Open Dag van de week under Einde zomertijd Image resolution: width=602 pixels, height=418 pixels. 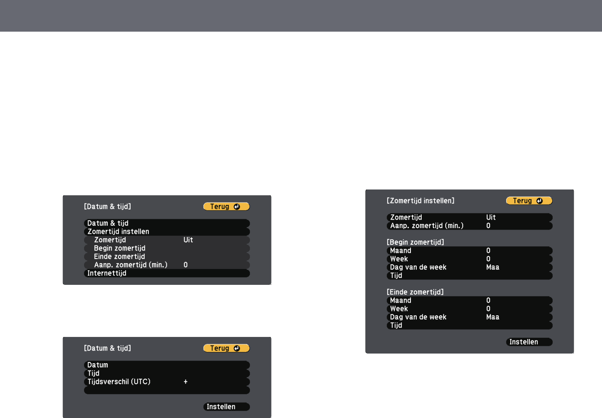(469, 317)
